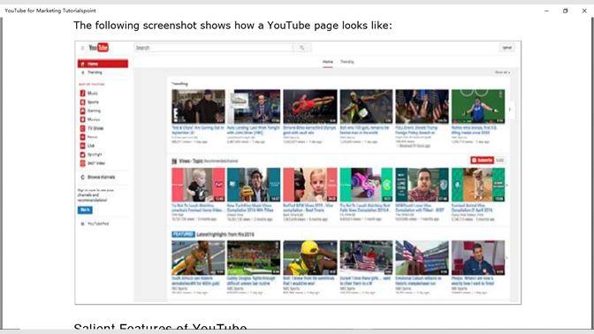This screenshot has width=594, height=334.
Task: Click the subscriber count next to Subscribe
Action: [500, 160]
